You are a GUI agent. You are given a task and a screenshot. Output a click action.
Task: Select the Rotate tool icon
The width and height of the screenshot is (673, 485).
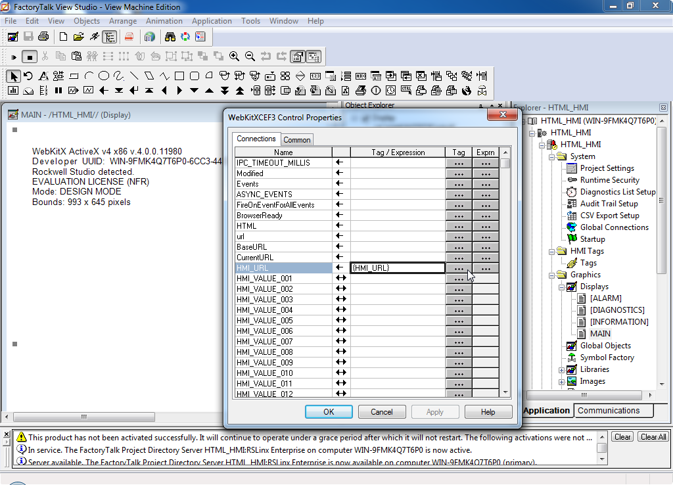point(28,76)
